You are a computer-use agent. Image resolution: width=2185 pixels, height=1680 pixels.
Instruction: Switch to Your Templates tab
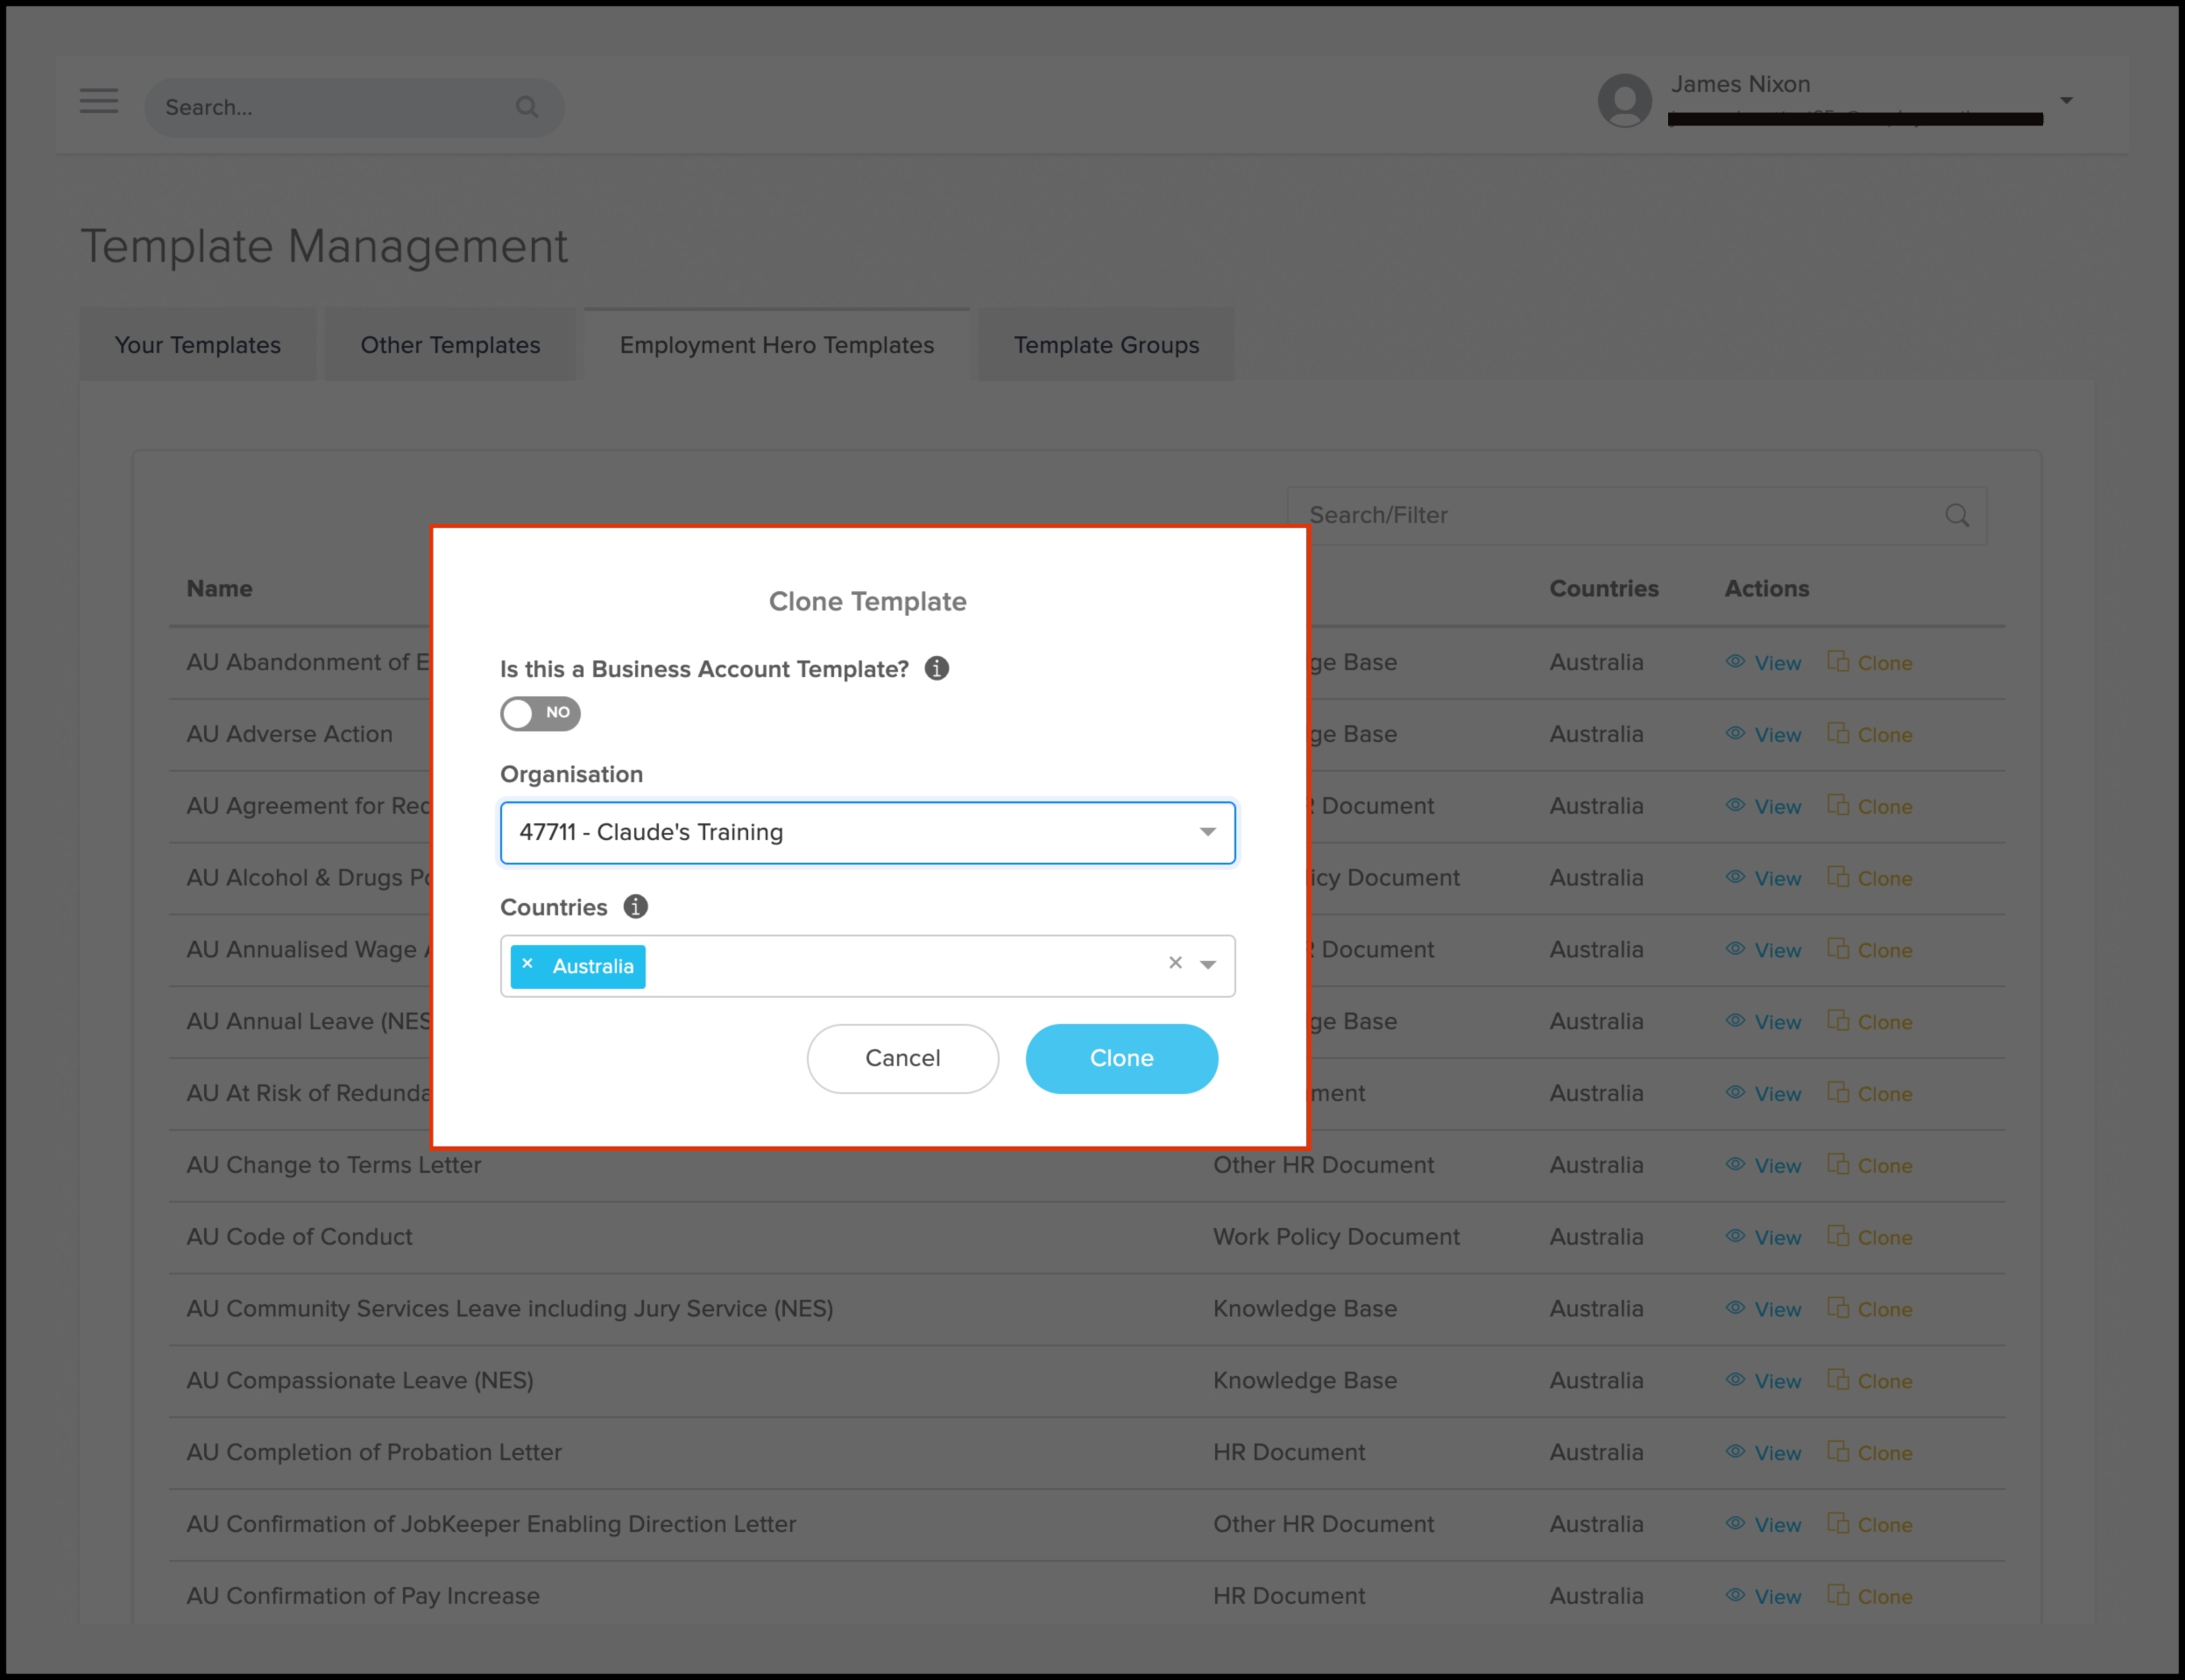click(x=198, y=345)
